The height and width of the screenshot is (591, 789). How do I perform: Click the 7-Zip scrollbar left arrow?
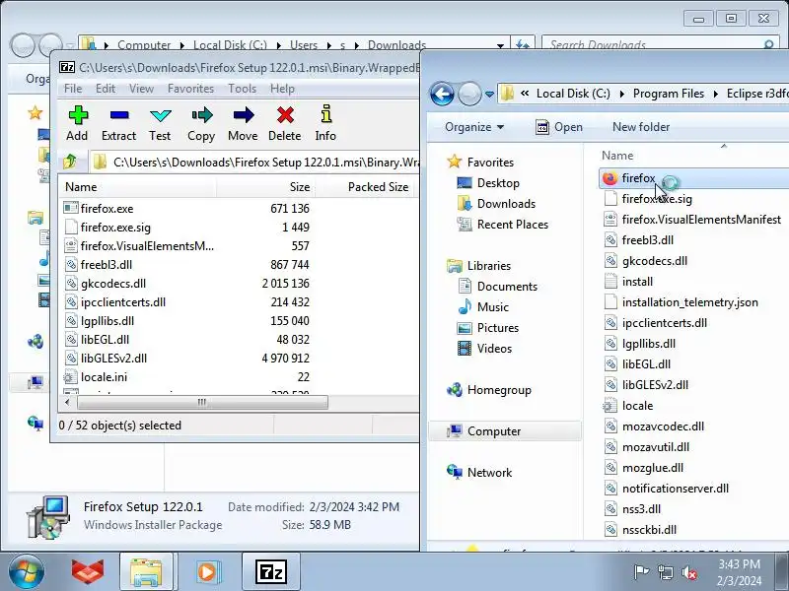(68, 402)
